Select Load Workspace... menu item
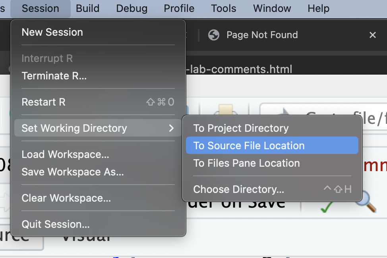Screen dimensions: 387x258 (x=65, y=154)
